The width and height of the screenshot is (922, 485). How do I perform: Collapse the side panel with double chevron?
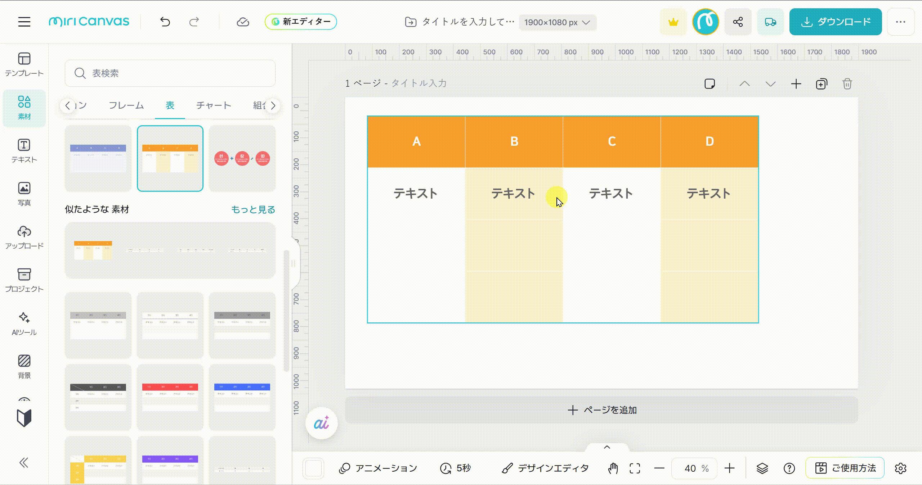pyautogui.click(x=24, y=463)
